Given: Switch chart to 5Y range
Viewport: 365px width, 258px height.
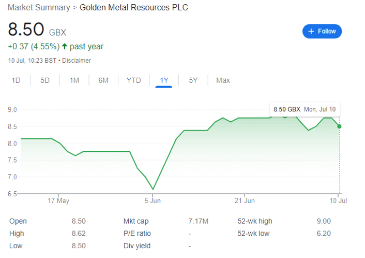Looking at the screenshot, I should point(193,80).
